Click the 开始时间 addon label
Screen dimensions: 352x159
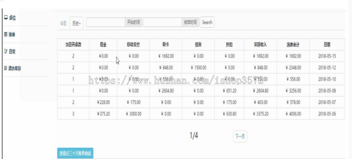tap(133, 22)
